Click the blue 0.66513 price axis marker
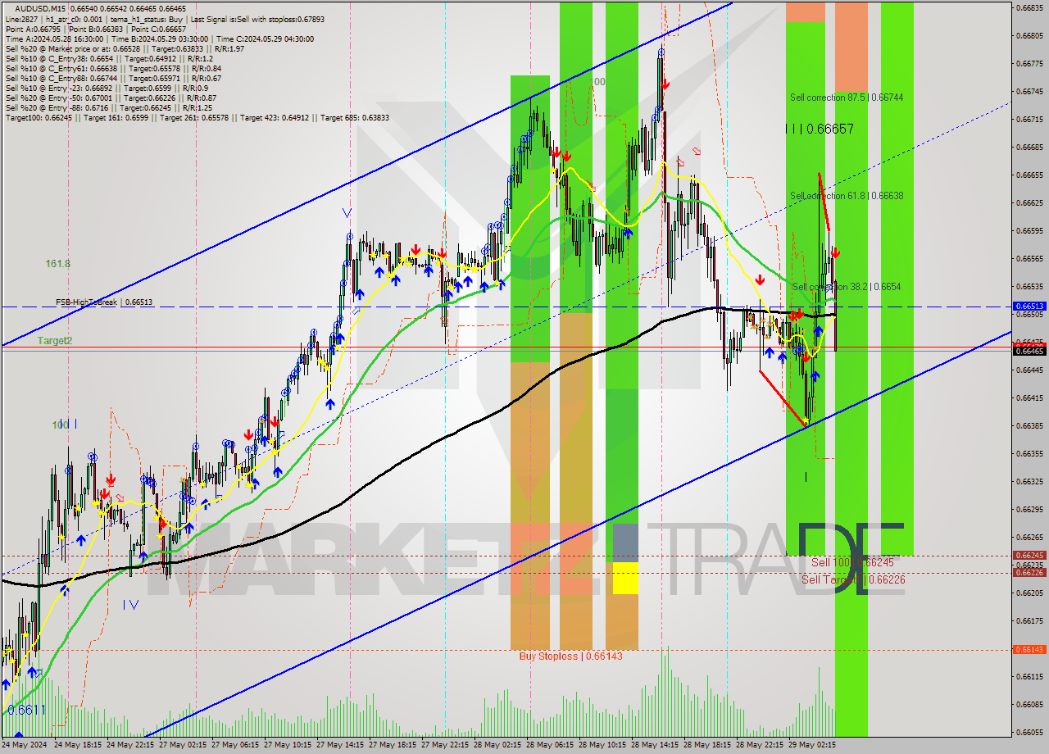Image resolution: width=1049 pixels, height=754 pixels. click(x=1030, y=306)
